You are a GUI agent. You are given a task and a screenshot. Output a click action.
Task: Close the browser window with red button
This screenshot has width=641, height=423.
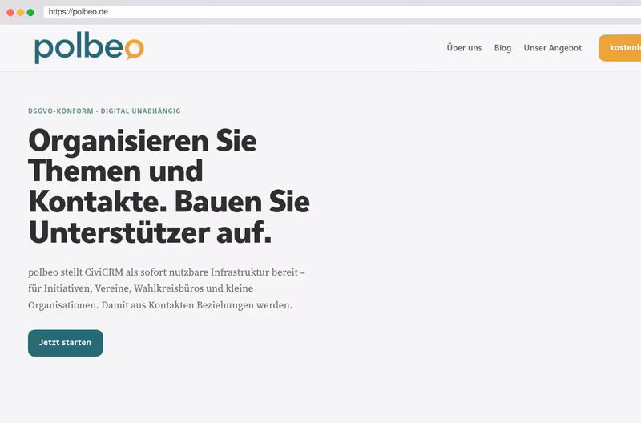pos(10,12)
